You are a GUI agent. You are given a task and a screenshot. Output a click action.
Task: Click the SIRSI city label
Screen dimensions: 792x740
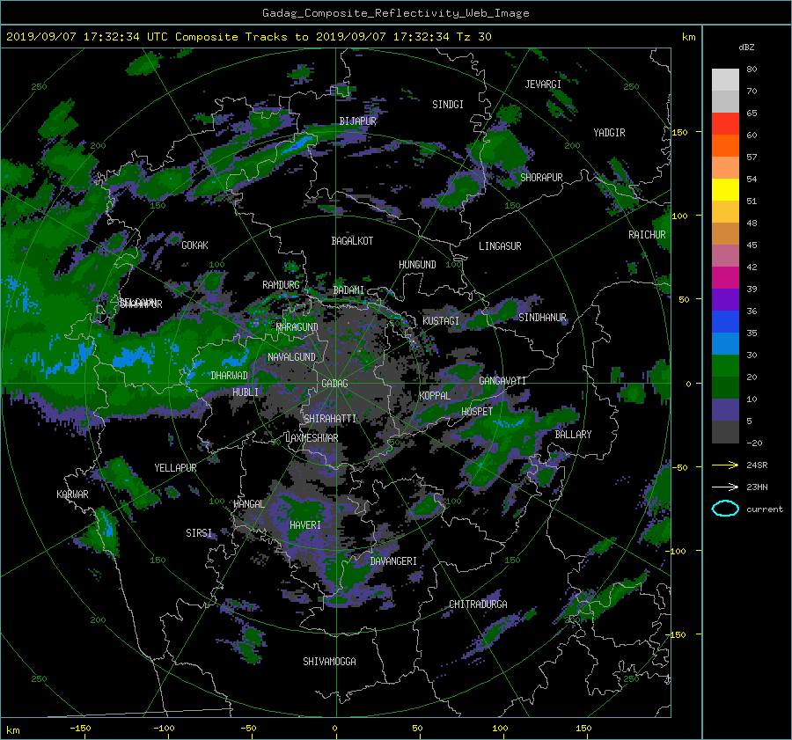(x=199, y=533)
